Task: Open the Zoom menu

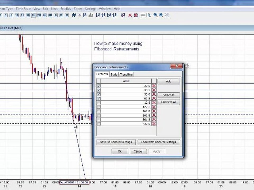Action: (x=78, y=9)
